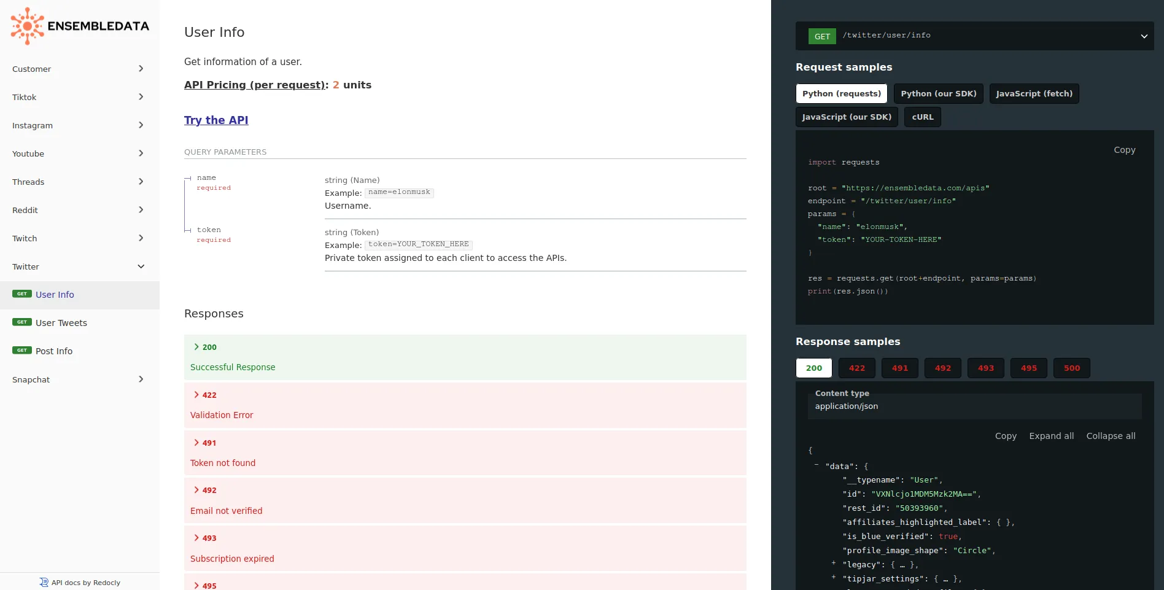This screenshot has height=590, width=1164.
Task: Select the 491 response sample tab
Action: click(x=900, y=368)
